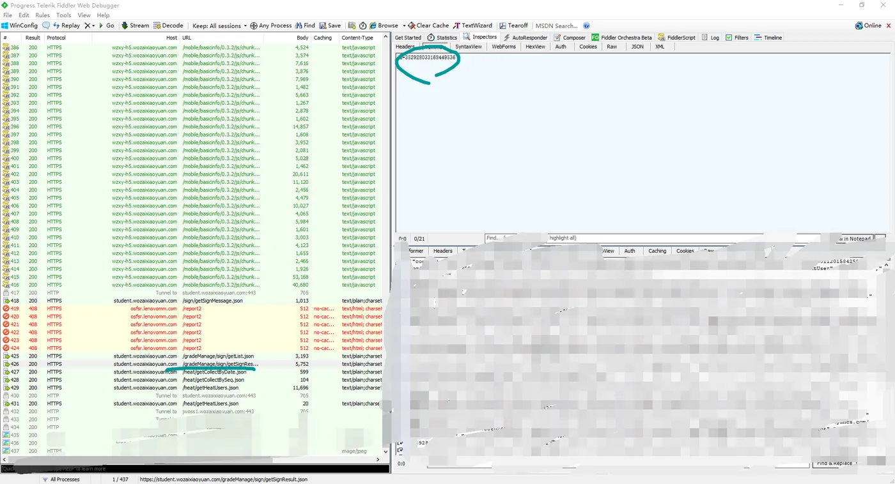Clear the browser cache via Clear Cache
Screen dimensions: 895x484
[428, 26]
